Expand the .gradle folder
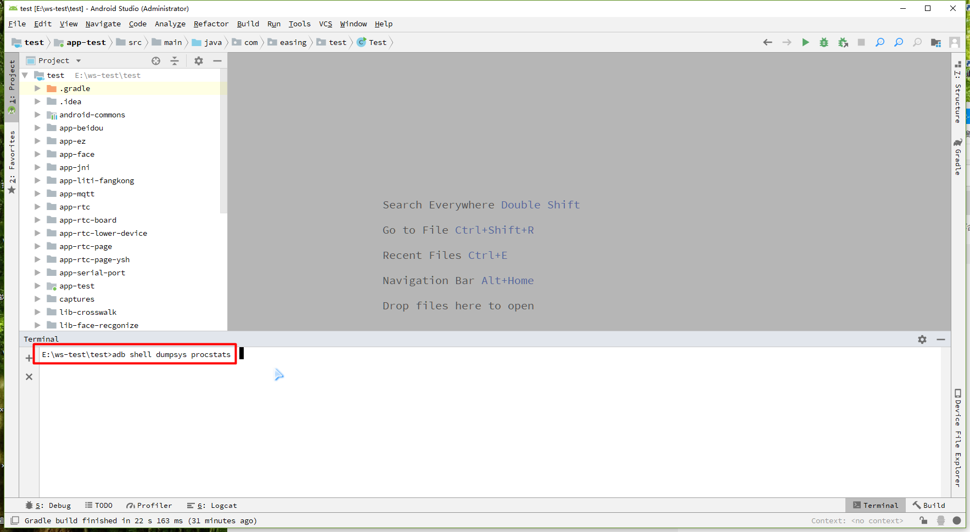970x532 pixels. coord(37,88)
